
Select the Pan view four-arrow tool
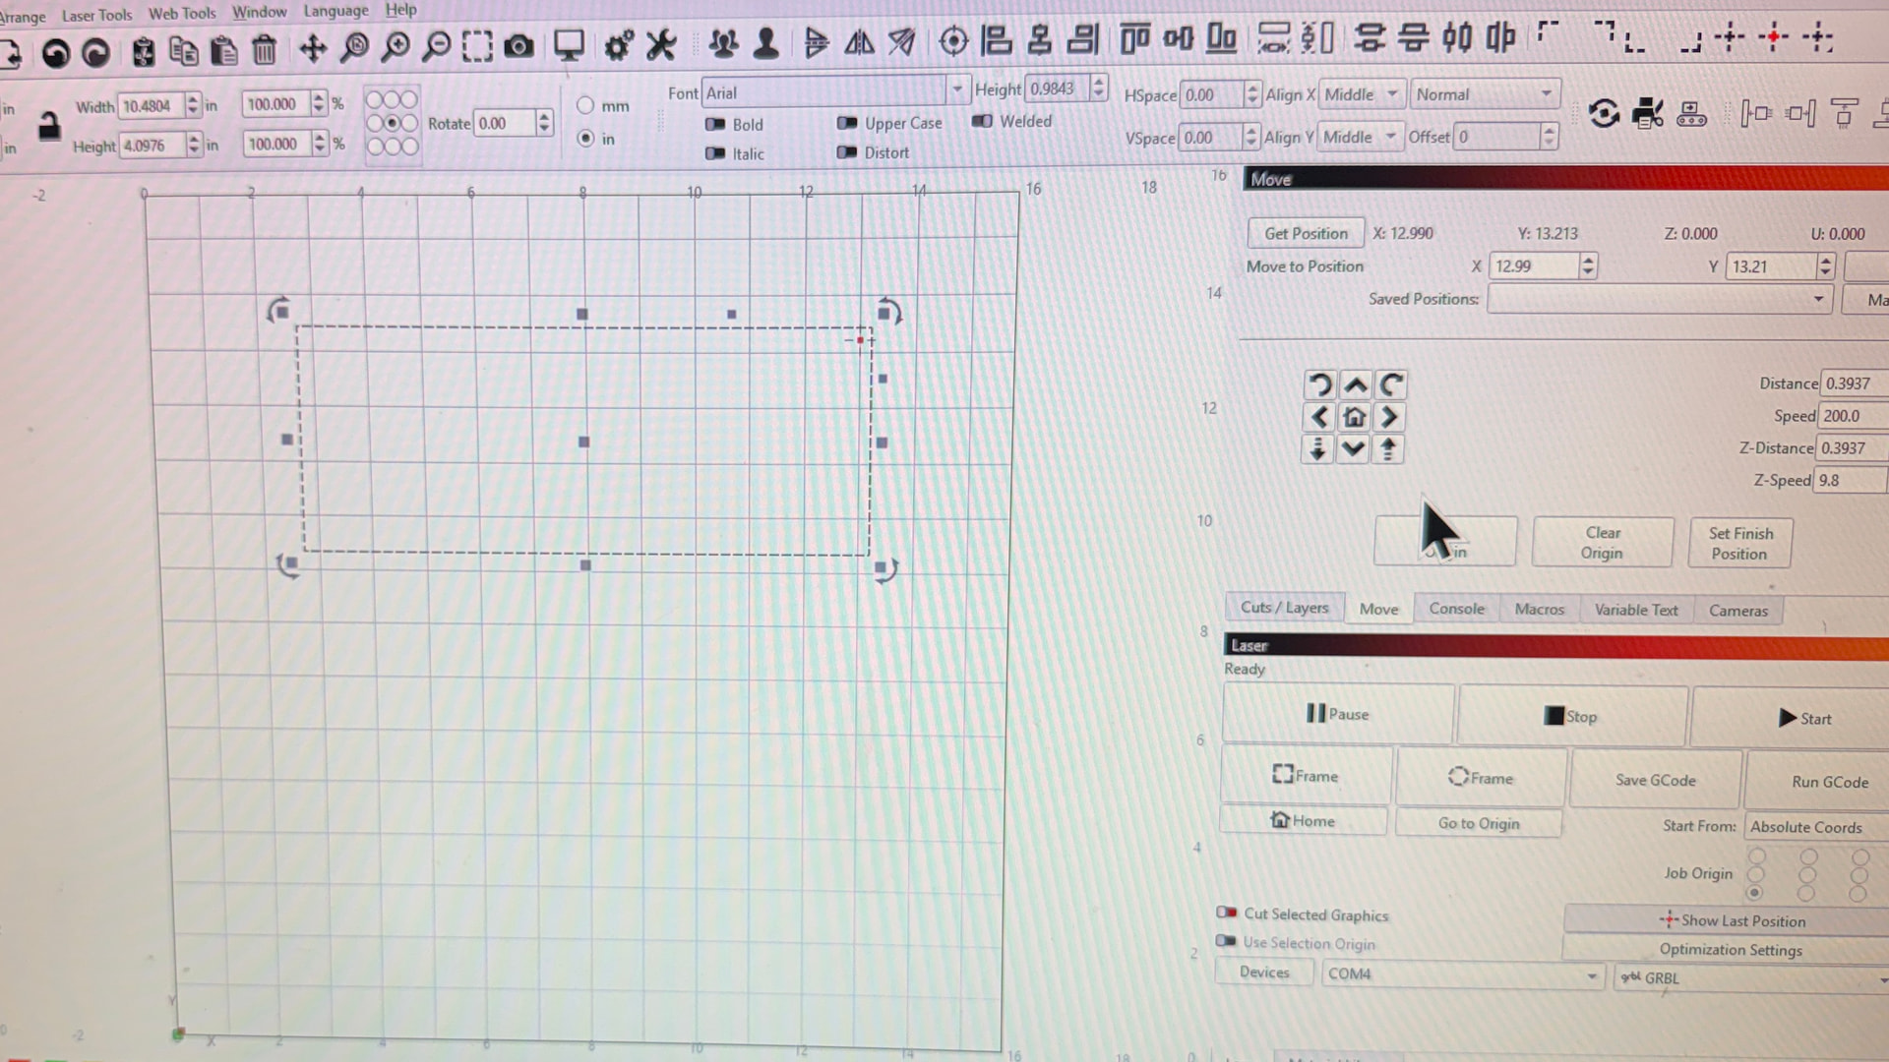pyautogui.click(x=313, y=48)
